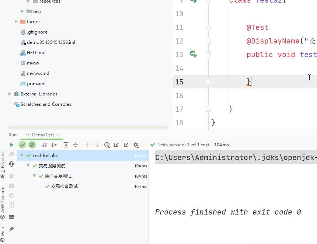
Task: Toggle Show Passed tests filter
Action: 22,145
